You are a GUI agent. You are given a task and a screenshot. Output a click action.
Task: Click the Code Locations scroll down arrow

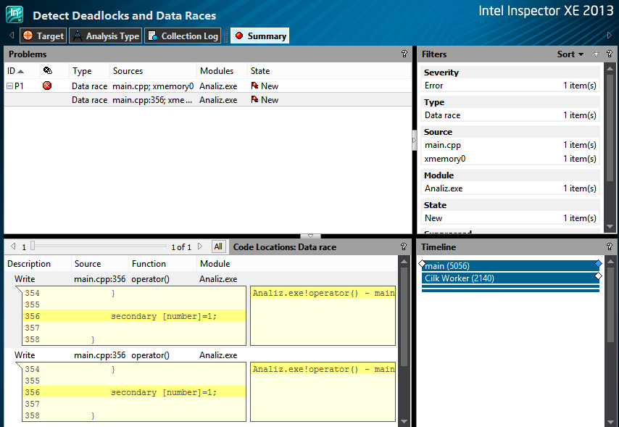[x=404, y=421]
